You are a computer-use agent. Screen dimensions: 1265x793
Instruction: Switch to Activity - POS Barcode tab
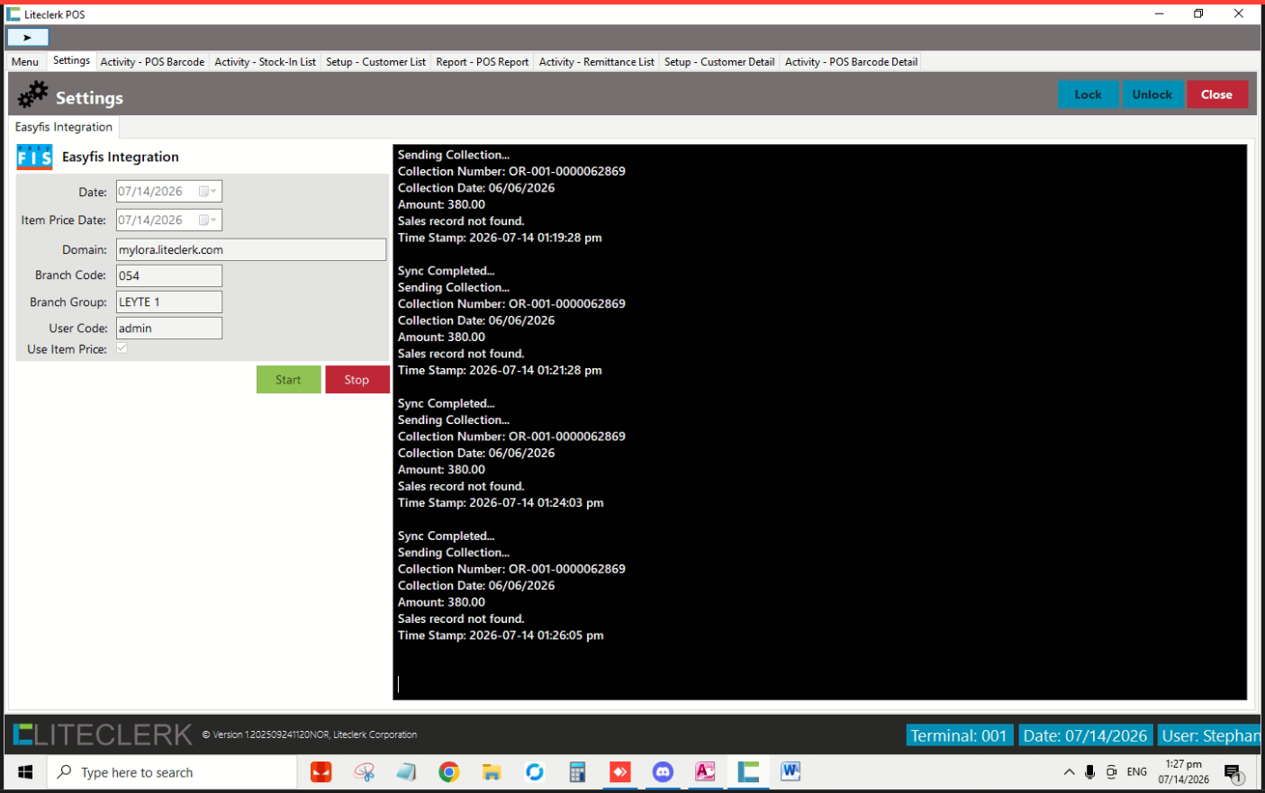152,62
